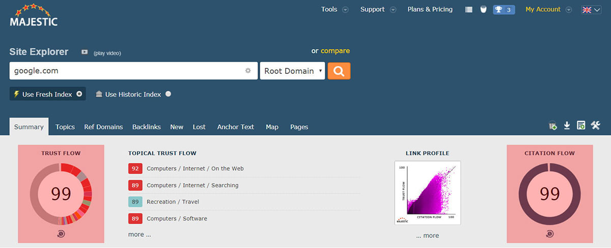This screenshot has height=248, width=611.
Task: Click the Fresh Index lightning icon
Action: [16, 94]
